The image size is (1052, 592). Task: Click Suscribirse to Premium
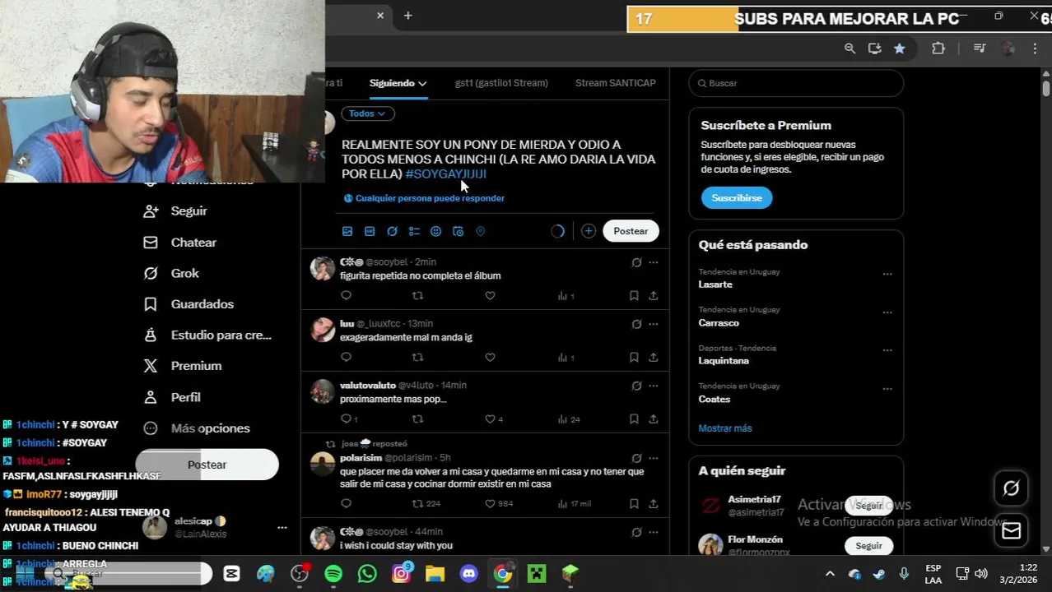[737, 198]
